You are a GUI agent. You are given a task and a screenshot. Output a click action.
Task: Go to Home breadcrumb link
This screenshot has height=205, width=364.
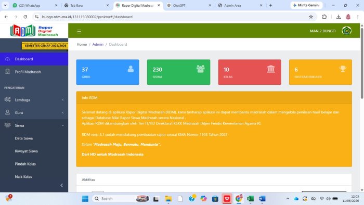click(x=82, y=44)
